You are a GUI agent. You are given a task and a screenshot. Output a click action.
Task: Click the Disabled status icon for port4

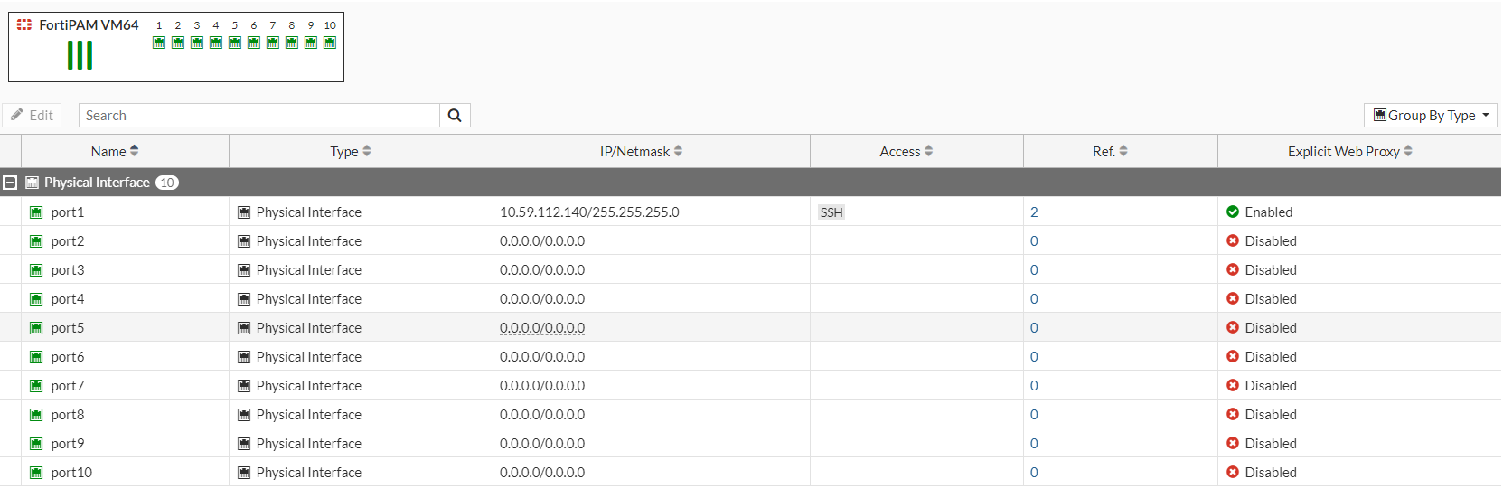coord(1232,299)
